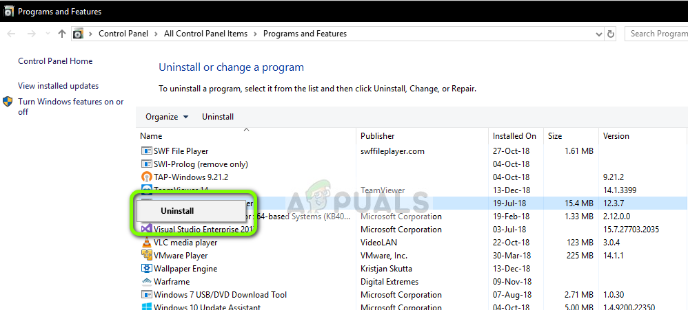Select VMware Player icon
This screenshot has height=310, width=688.
point(146,255)
